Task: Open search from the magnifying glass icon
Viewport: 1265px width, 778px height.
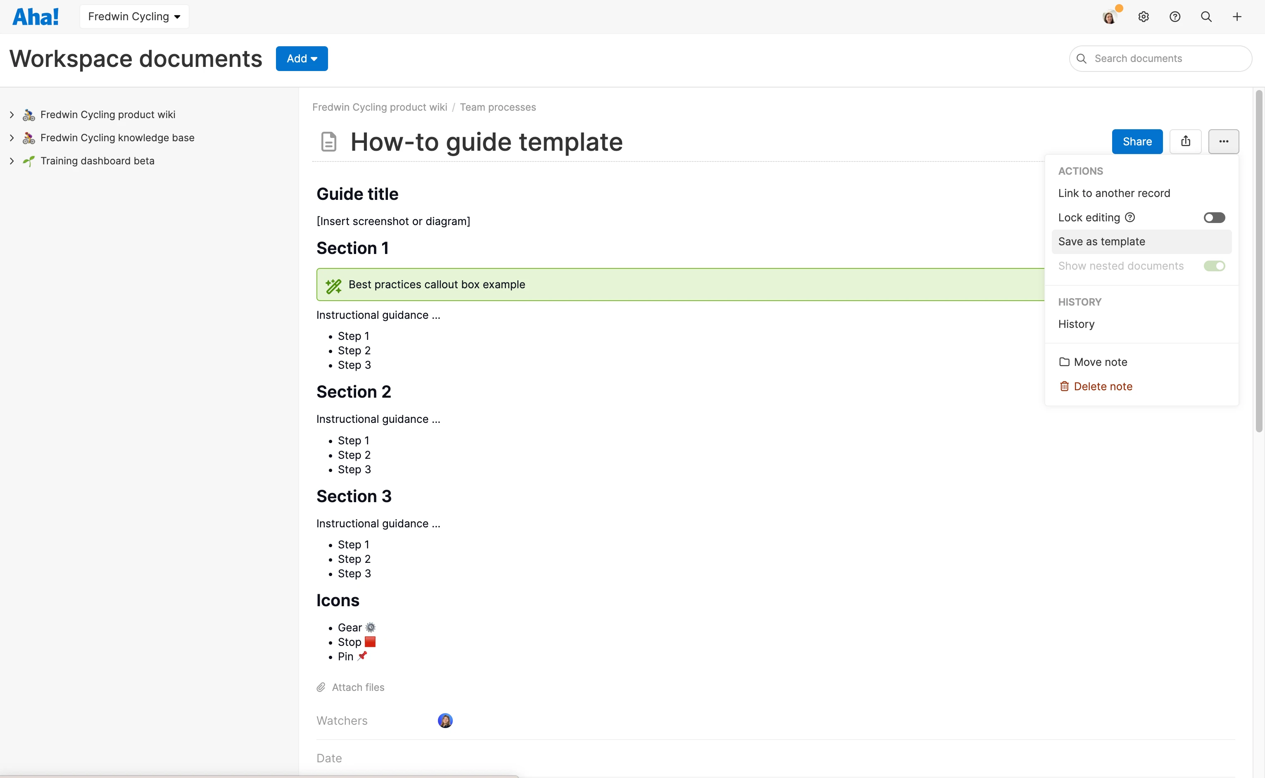Action: coord(1207,16)
